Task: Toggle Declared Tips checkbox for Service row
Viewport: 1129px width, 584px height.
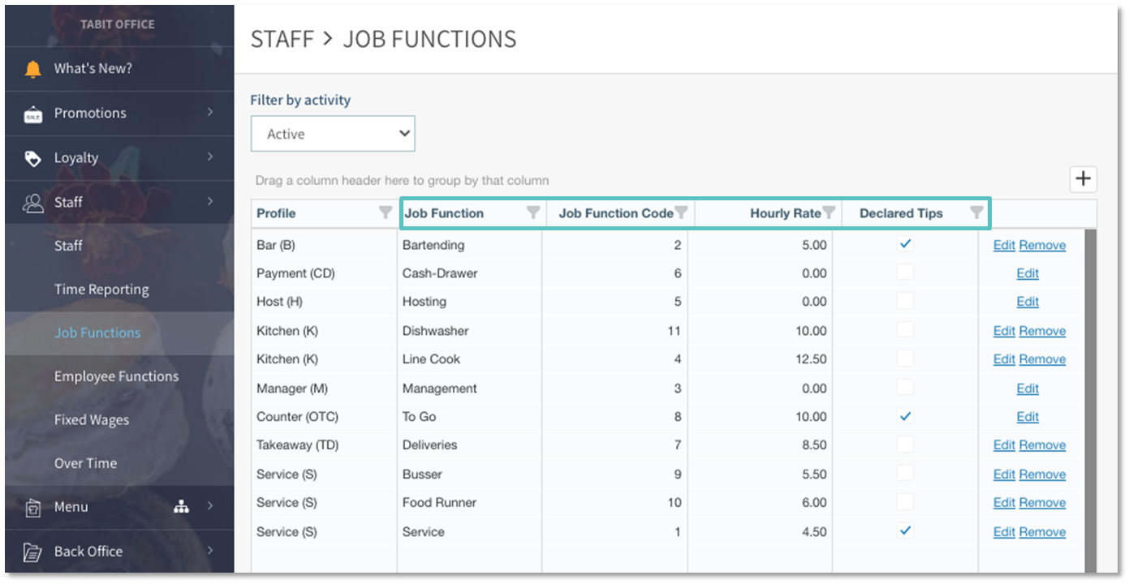Action: (905, 531)
